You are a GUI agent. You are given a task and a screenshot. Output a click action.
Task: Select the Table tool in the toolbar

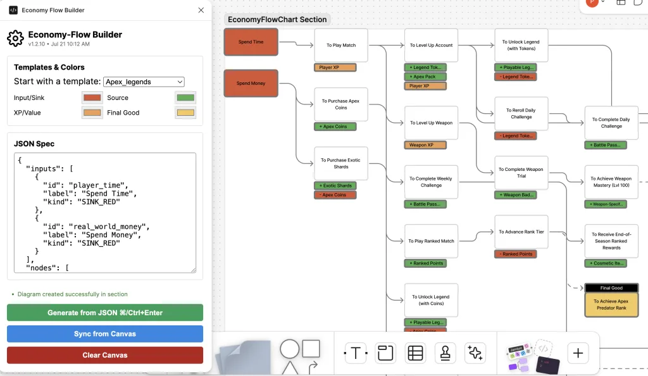(415, 353)
